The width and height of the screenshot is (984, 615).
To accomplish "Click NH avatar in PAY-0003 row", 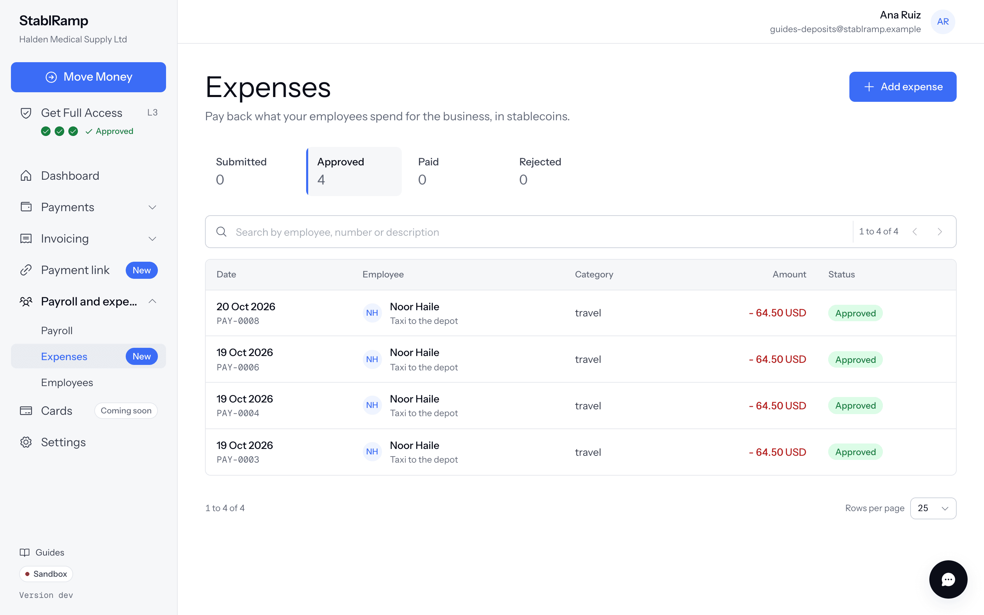I will pyautogui.click(x=372, y=451).
